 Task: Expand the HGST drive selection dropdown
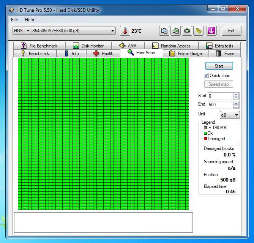[64, 31]
